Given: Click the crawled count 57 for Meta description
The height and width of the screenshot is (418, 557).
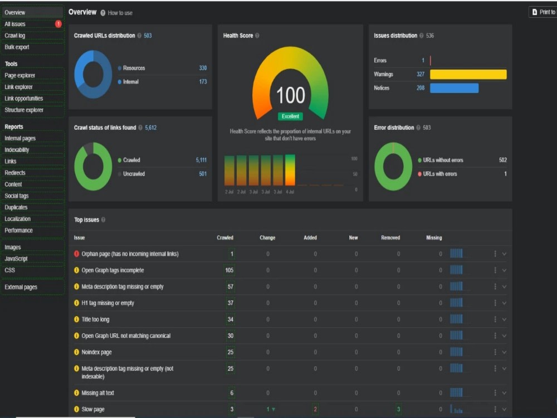Looking at the screenshot, I should tap(231, 286).
